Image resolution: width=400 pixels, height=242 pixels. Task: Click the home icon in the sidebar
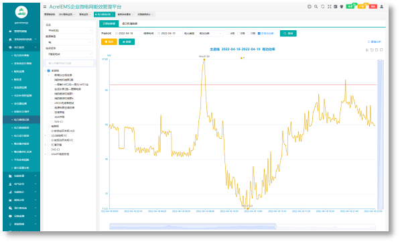click(x=10, y=40)
